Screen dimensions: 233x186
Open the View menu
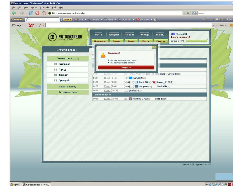pyautogui.click(x=26, y=7)
